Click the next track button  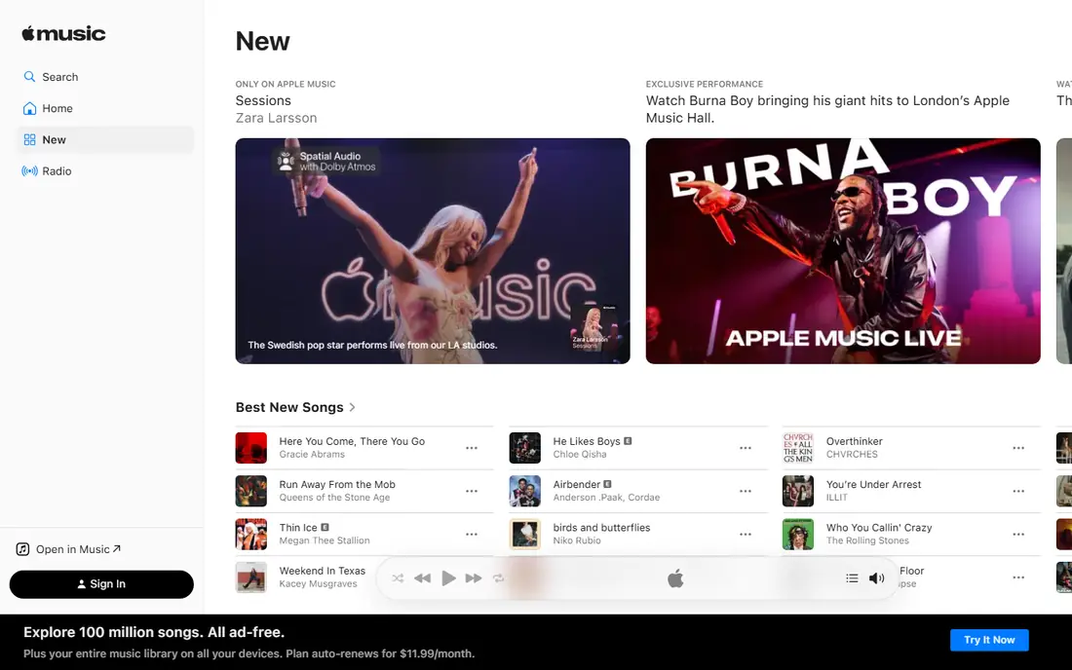pos(473,578)
